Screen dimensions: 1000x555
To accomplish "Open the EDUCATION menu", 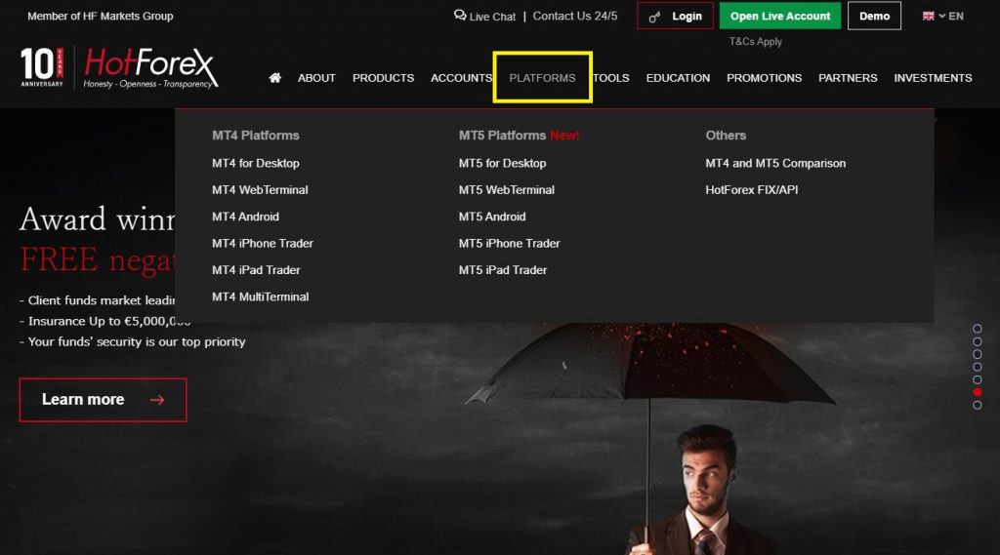I will tap(678, 78).
